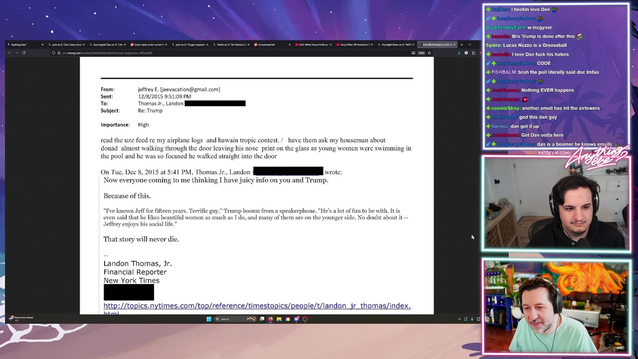Click the subject line 'Re: Trump'
638x359 pixels.
(x=150, y=110)
